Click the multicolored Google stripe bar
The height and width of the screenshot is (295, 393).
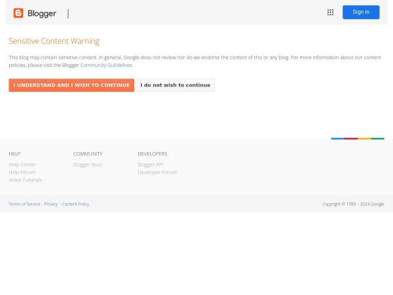tap(357, 138)
